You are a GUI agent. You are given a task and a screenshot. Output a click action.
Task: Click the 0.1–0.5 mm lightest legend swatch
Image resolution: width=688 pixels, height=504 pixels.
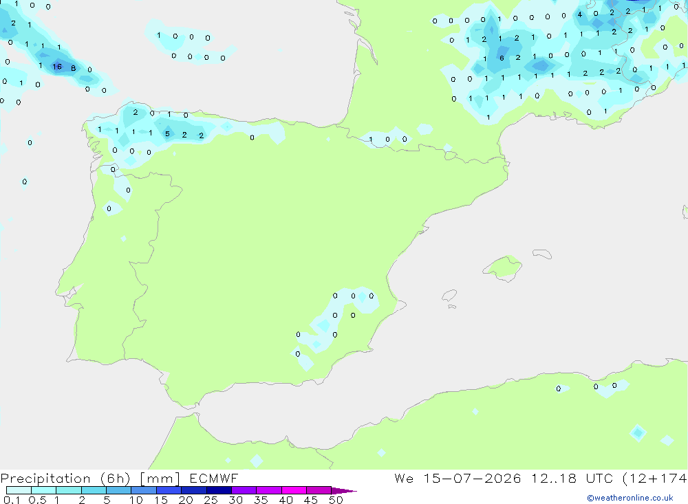pyautogui.click(x=19, y=490)
